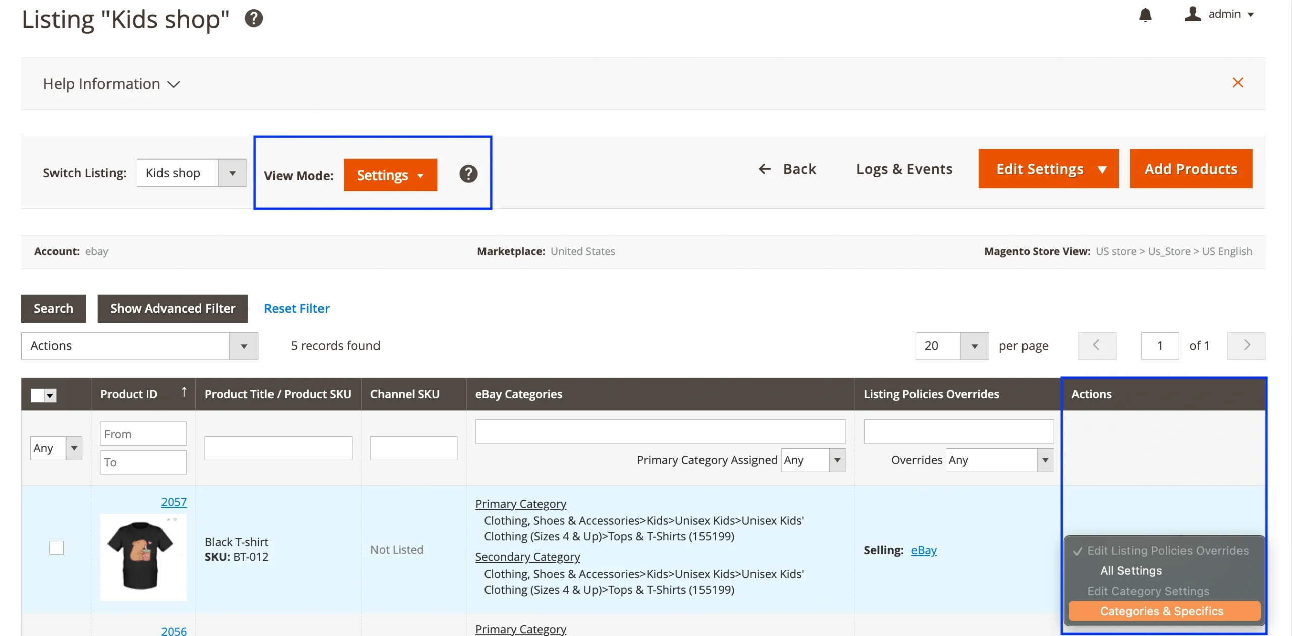Check the Black T-shirt row checkbox
Image resolution: width=1292 pixels, height=636 pixels.
pyautogui.click(x=57, y=548)
